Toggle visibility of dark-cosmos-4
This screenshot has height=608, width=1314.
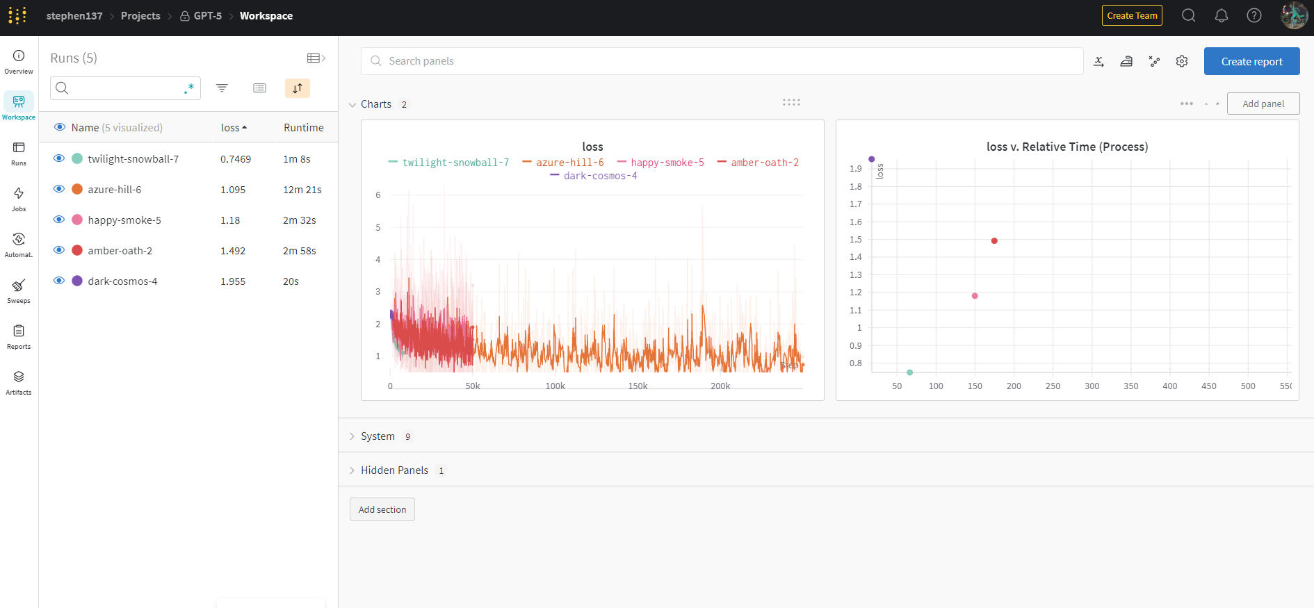click(59, 281)
